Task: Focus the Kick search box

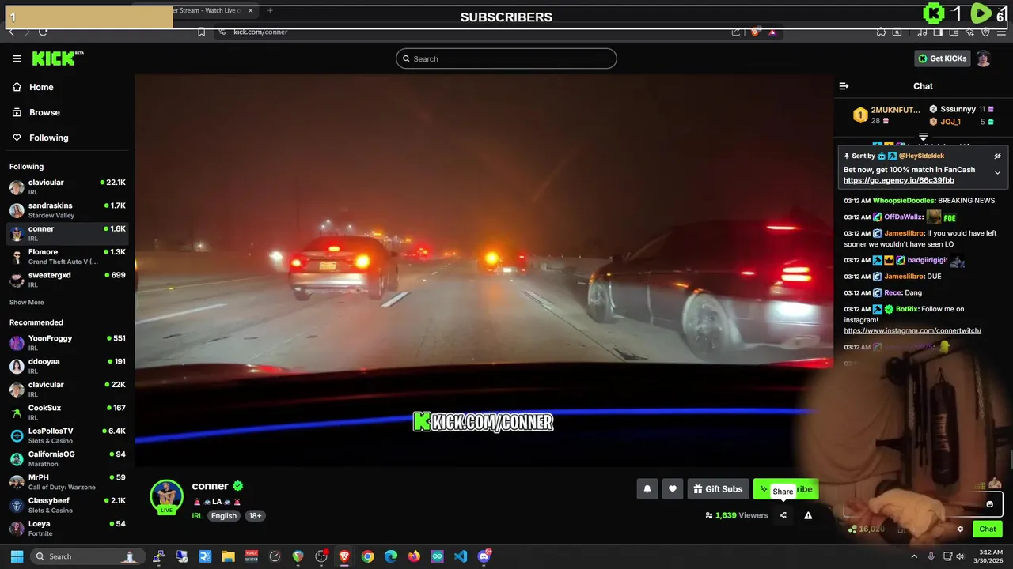Action: coord(506,58)
